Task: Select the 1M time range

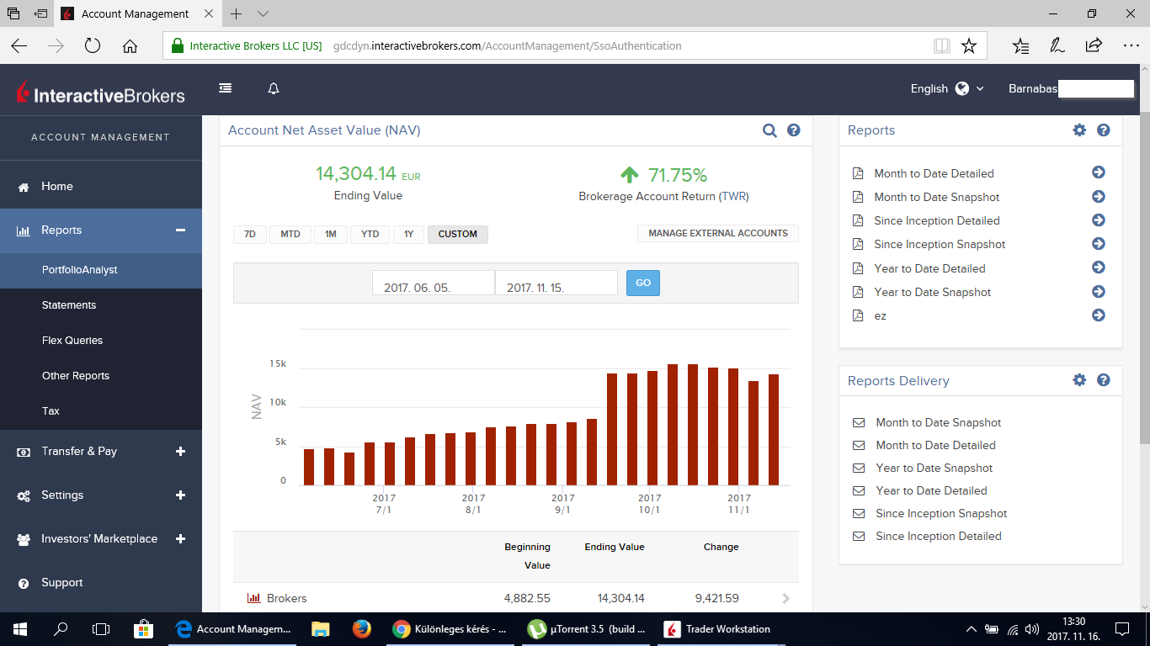Action: point(331,234)
